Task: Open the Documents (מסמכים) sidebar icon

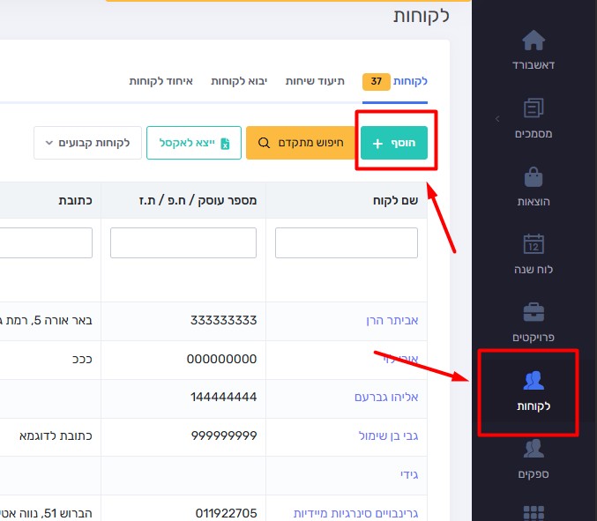Action: [534, 109]
